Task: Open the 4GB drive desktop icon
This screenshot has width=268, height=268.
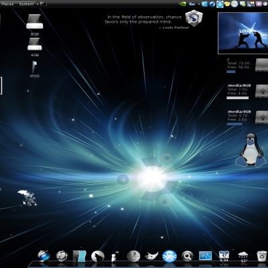Action: [x=35, y=47]
